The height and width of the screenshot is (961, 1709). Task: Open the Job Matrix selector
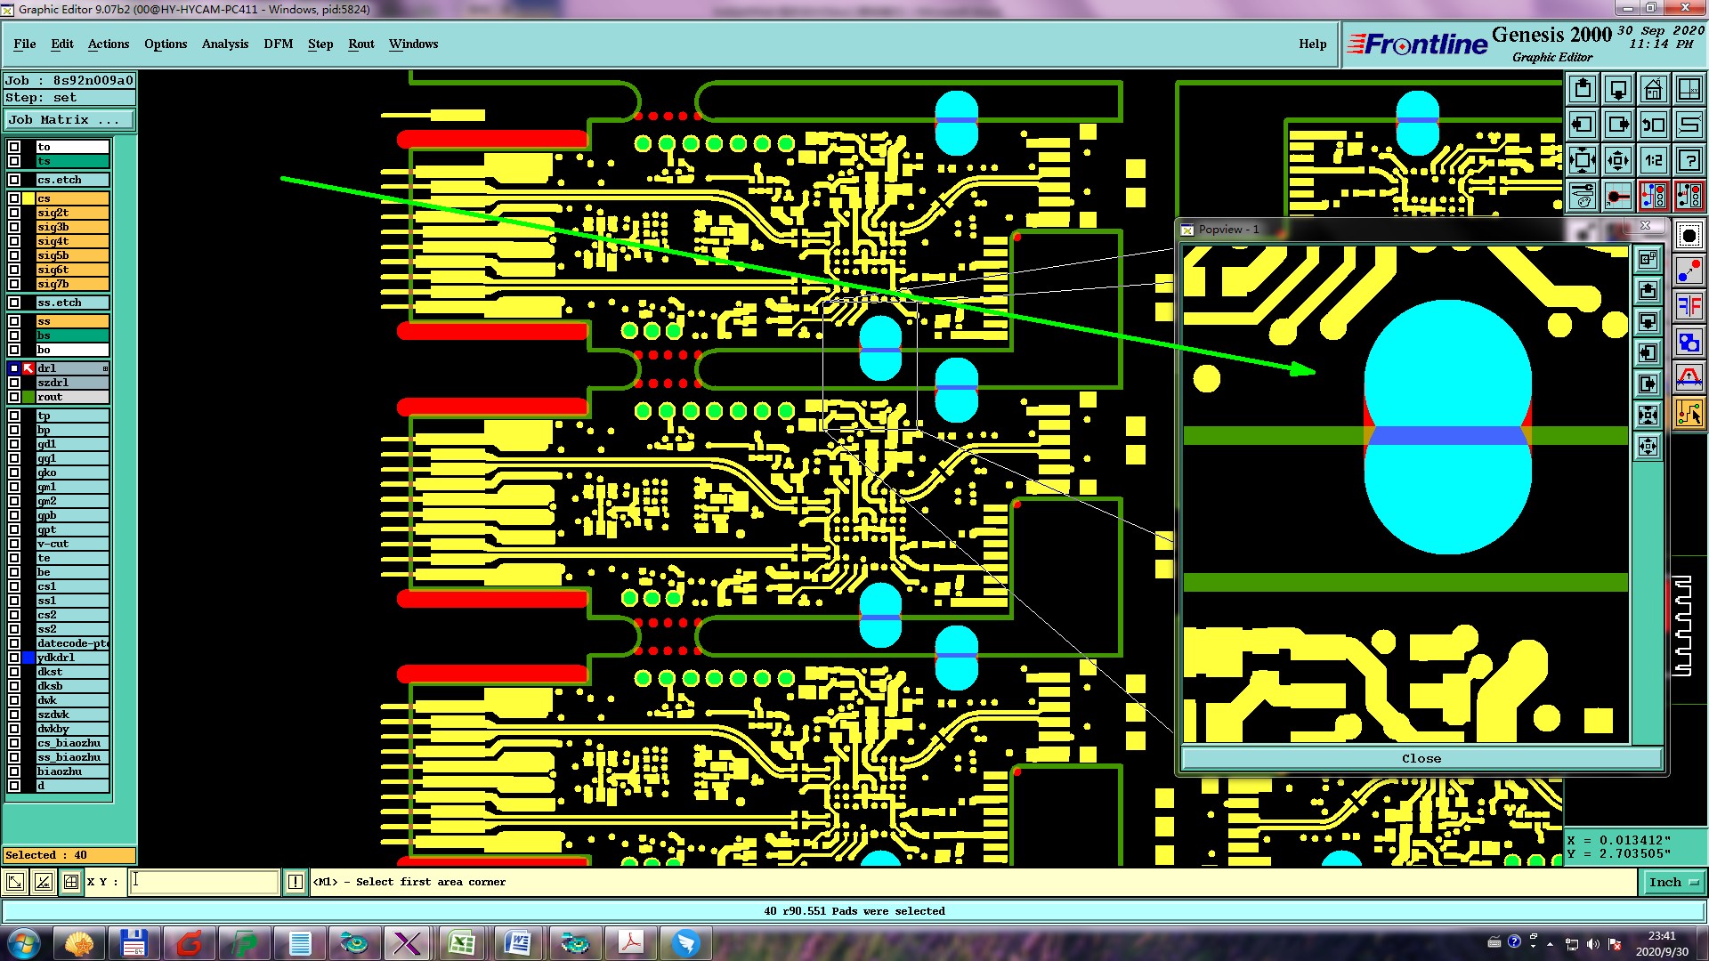[69, 119]
